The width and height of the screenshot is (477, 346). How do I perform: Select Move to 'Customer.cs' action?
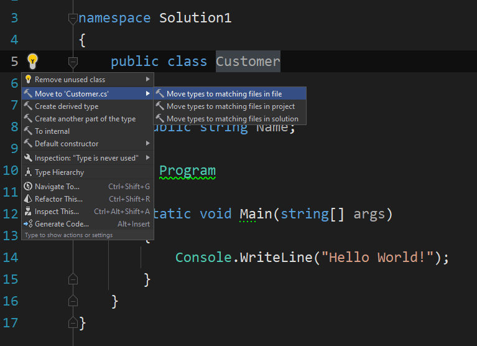(x=88, y=93)
